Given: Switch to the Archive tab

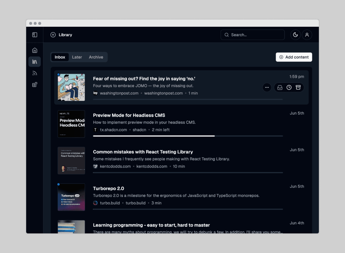Looking at the screenshot, I should (x=96, y=57).
